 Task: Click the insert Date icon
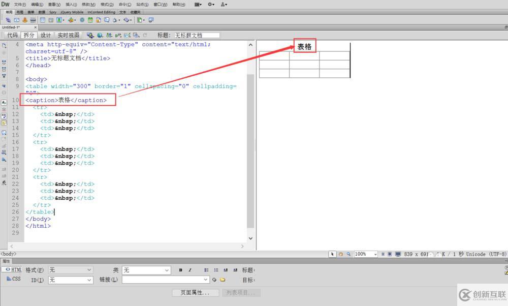coord(90,20)
